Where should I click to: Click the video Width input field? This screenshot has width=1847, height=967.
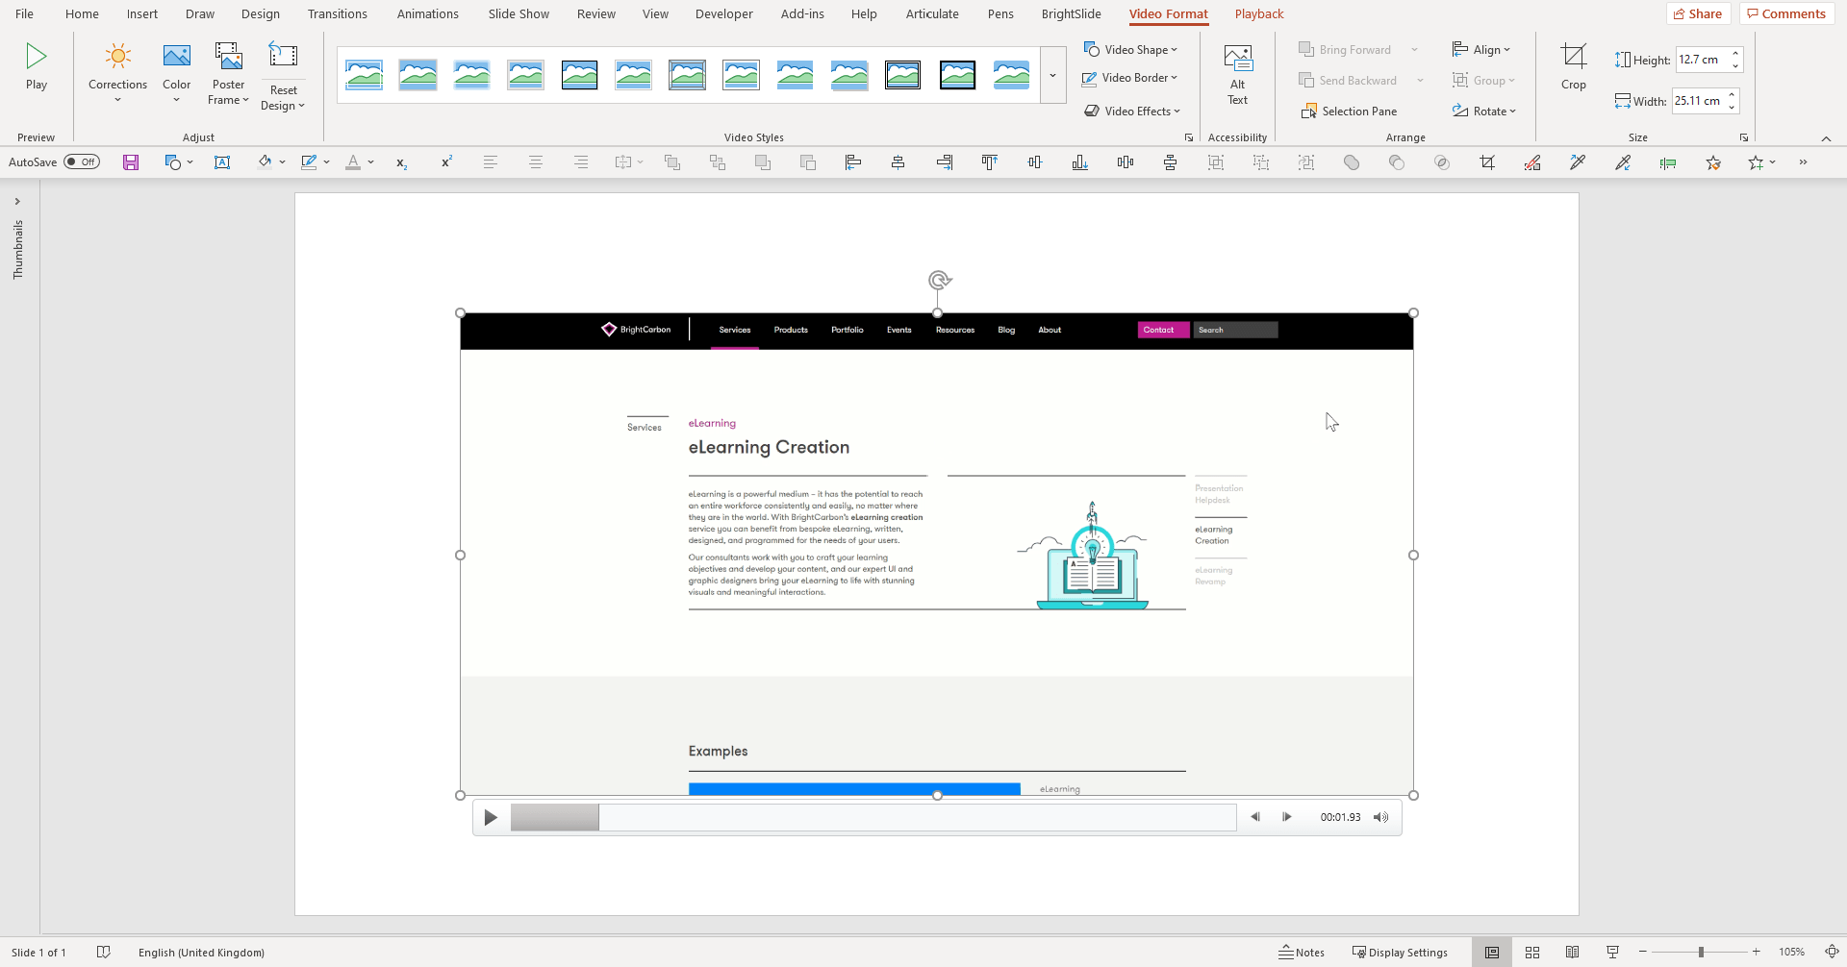1699,101
